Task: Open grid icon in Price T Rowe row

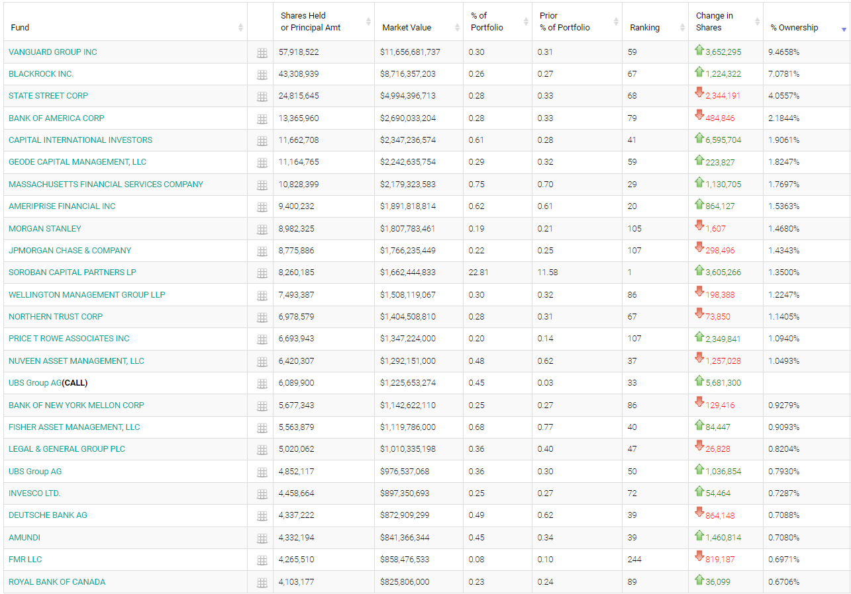Action: [x=262, y=339]
